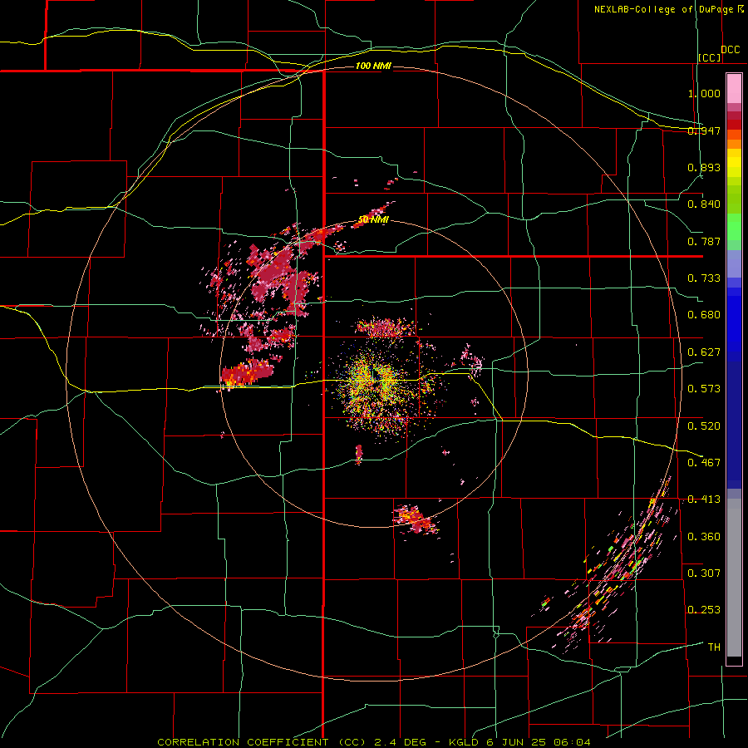
Task: Click the DCC product label
Action: (730, 50)
